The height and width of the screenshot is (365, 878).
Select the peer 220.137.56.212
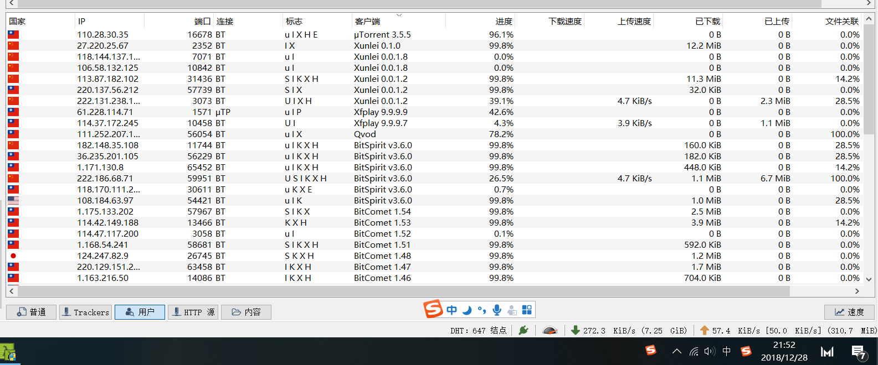coord(107,90)
